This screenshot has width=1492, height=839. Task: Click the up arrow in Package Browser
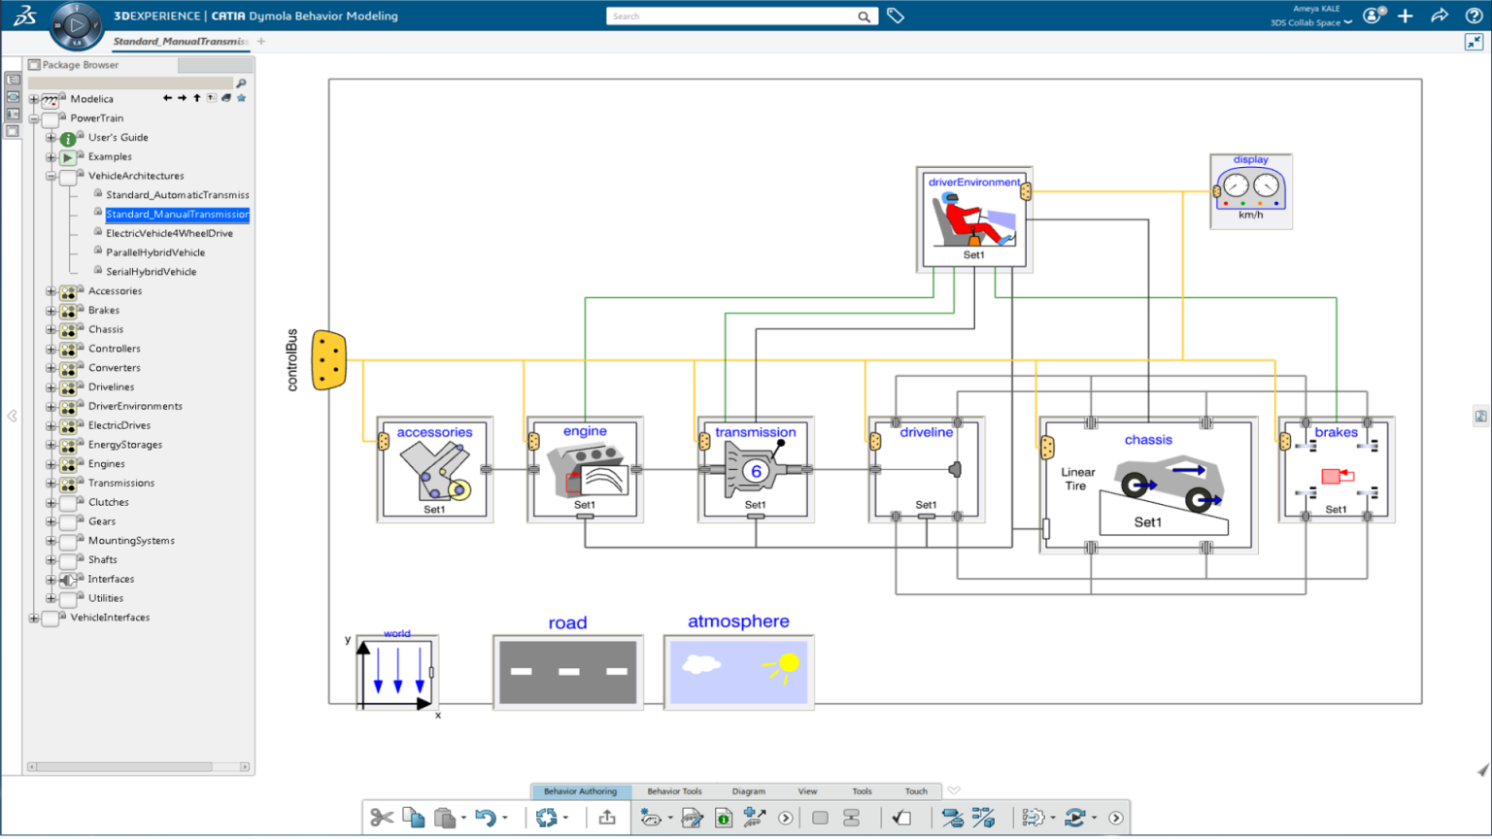[197, 98]
